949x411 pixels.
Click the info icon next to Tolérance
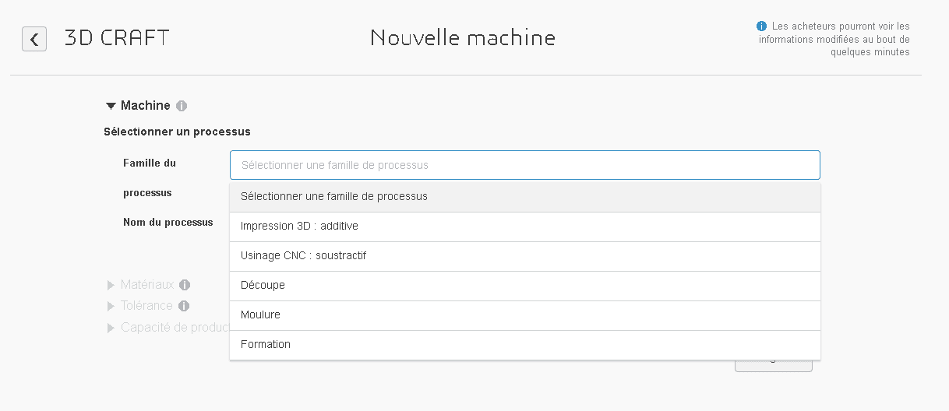(184, 306)
